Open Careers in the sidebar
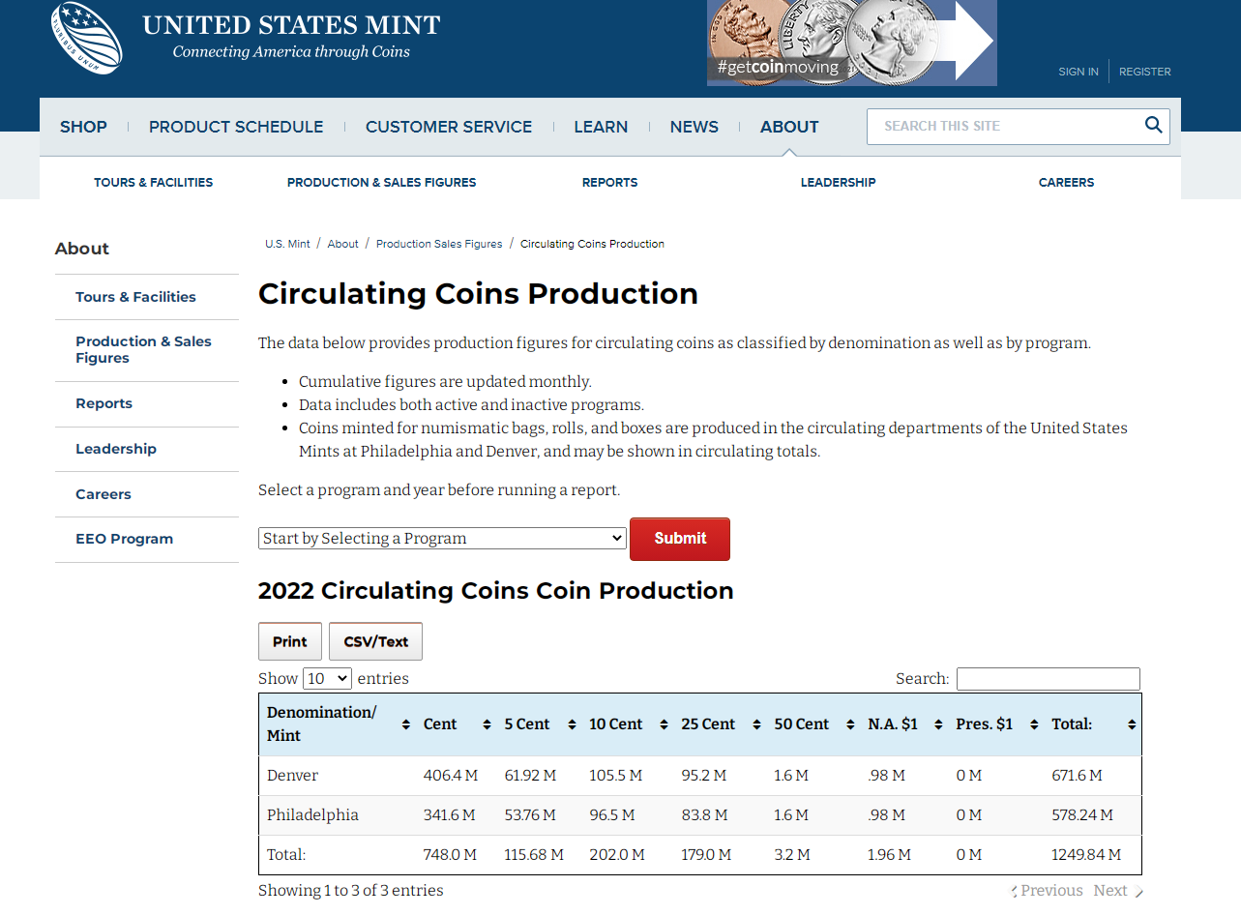Screen dimensions: 1241x915 tap(103, 494)
